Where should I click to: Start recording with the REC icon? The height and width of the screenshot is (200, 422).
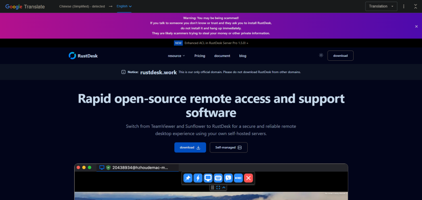[238, 178]
